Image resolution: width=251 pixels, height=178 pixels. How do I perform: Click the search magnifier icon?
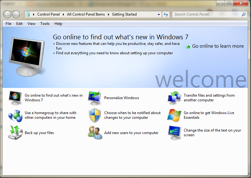pyautogui.click(x=243, y=14)
